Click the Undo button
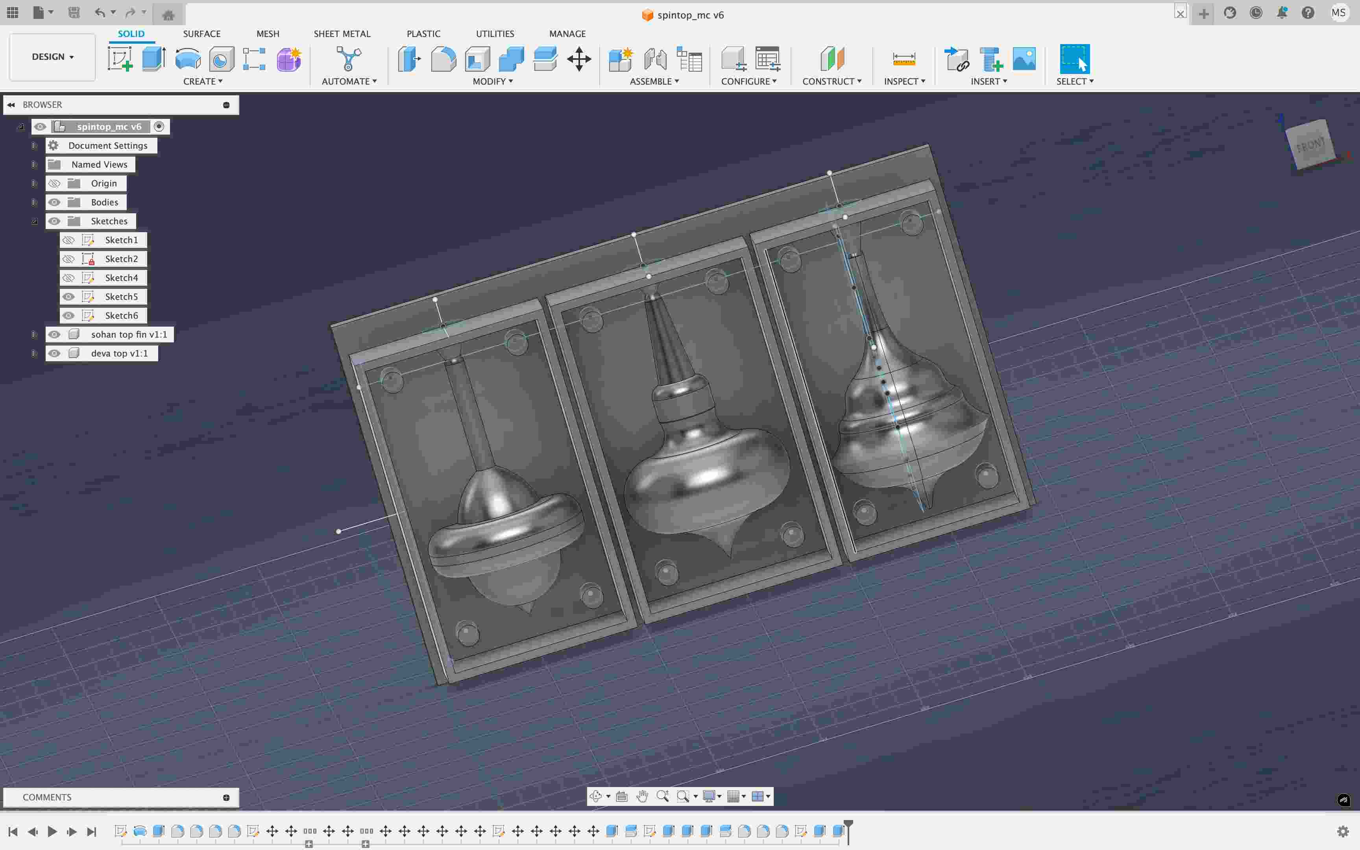The width and height of the screenshot is (1360, 850). [100, 12]
